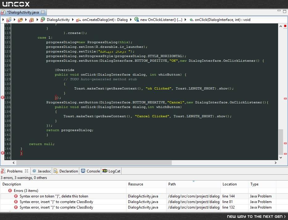This screenshot has height=220, width=288.
Task: Jump to the last overview ruler error mark
Action: click(285, 154)
